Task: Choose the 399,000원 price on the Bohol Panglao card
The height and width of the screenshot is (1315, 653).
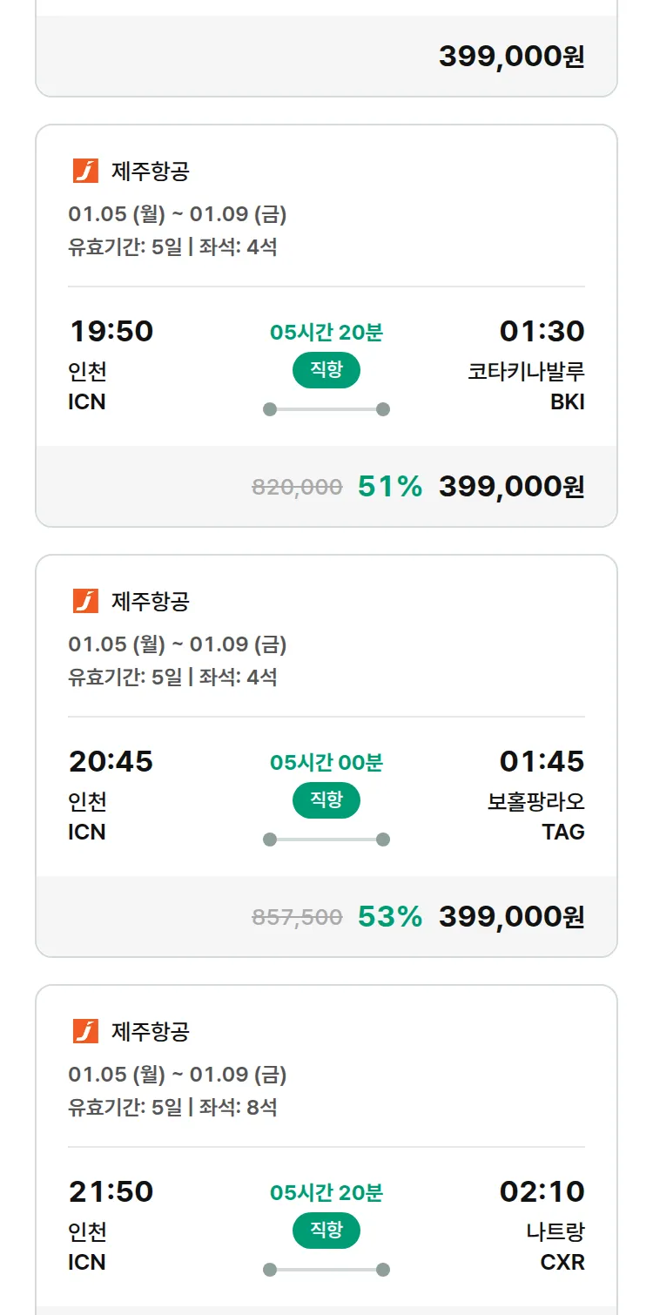Action: 511,917
